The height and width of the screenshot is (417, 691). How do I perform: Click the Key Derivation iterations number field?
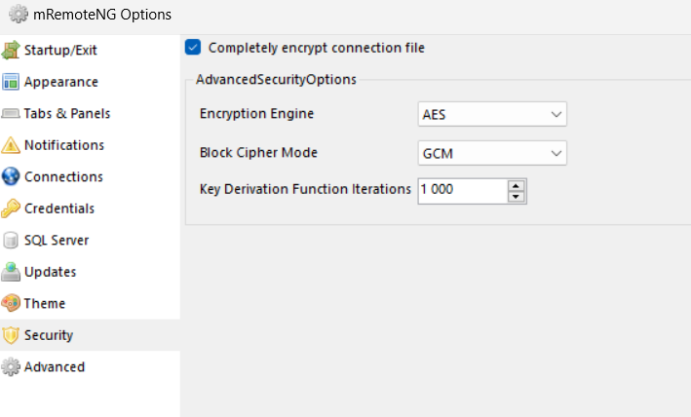463,190
